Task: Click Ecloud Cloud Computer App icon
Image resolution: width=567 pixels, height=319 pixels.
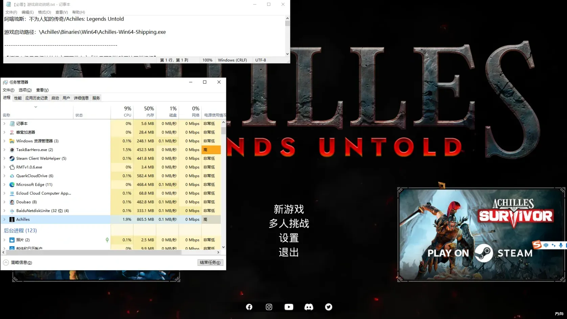Action: point(12,193)
